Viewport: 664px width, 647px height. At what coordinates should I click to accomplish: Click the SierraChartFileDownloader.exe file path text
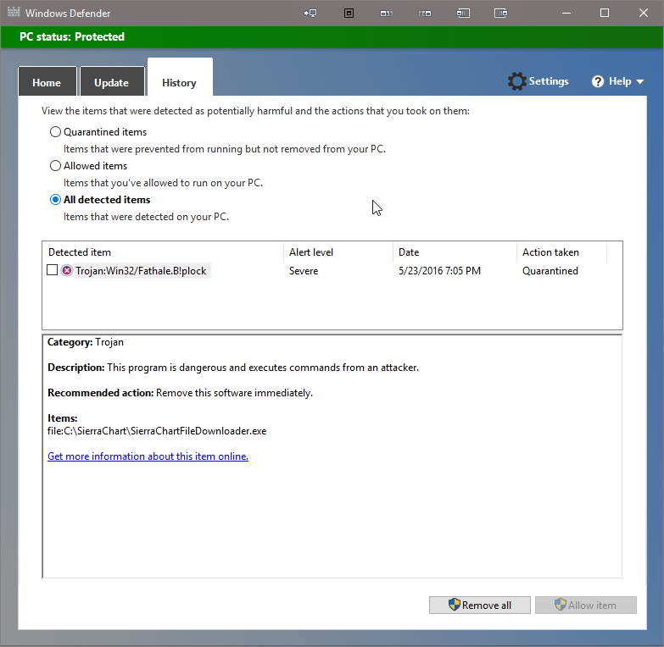pyautogui.click(x=157, y=431)
